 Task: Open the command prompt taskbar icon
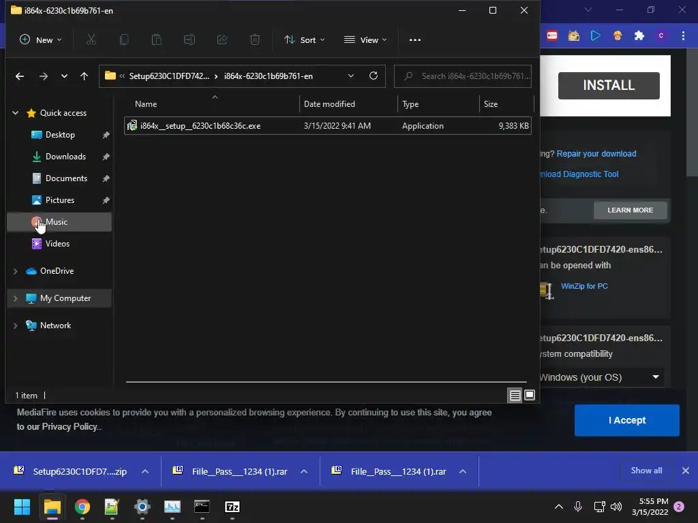point(202,507)
